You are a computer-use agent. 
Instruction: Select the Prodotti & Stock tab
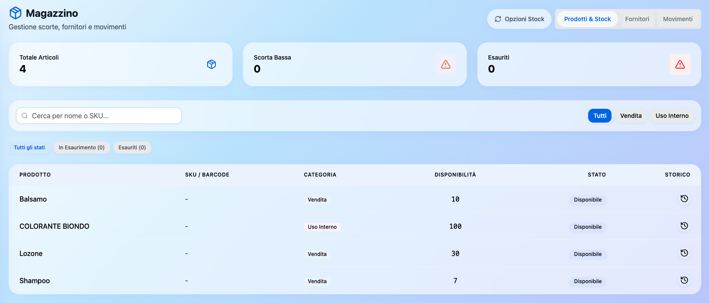587,19
